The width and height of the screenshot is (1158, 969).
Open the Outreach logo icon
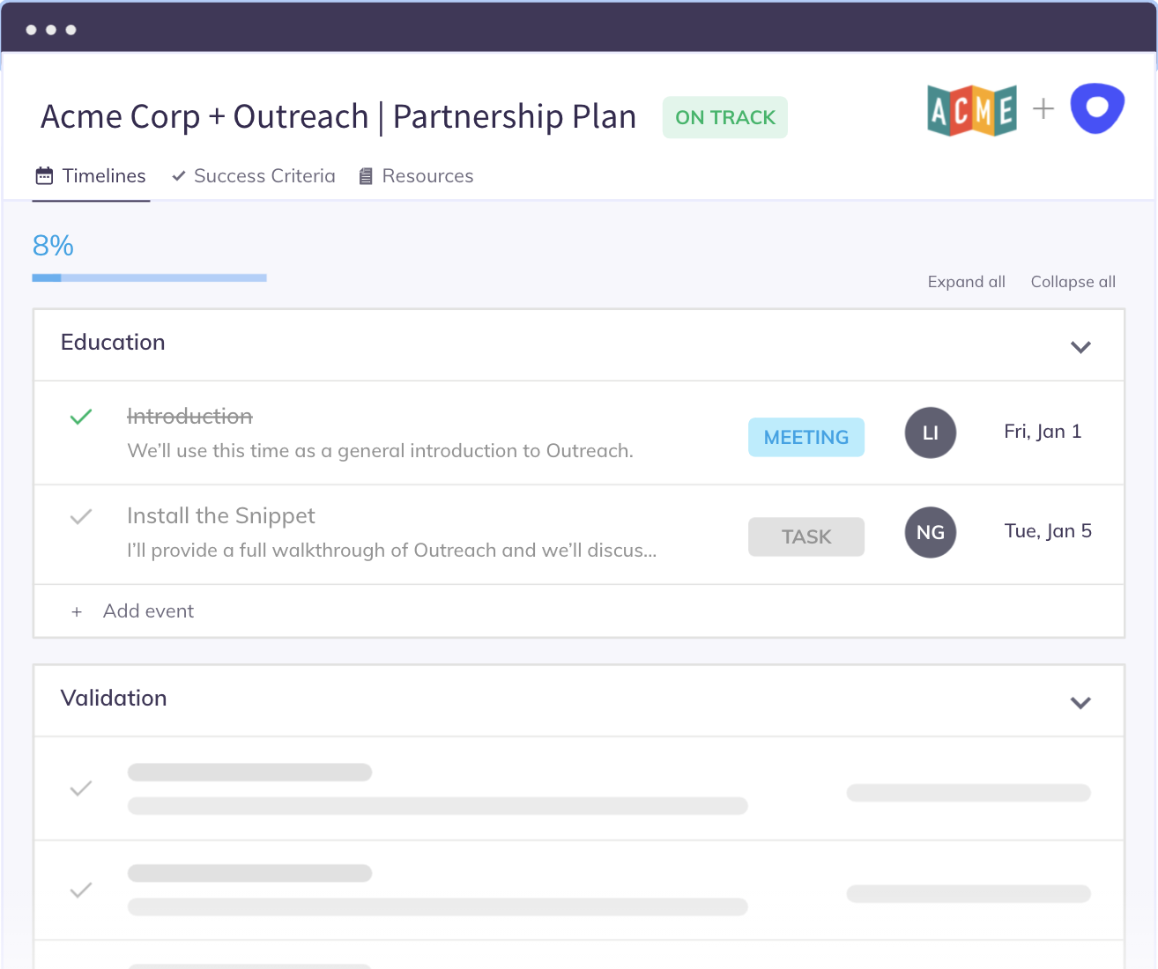[1096, 107]
